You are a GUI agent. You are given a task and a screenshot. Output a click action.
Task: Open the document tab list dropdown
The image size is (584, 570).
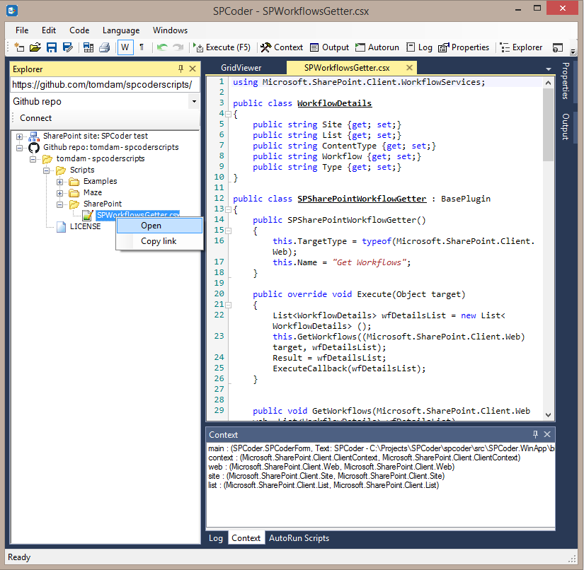(x=548, y=69)
